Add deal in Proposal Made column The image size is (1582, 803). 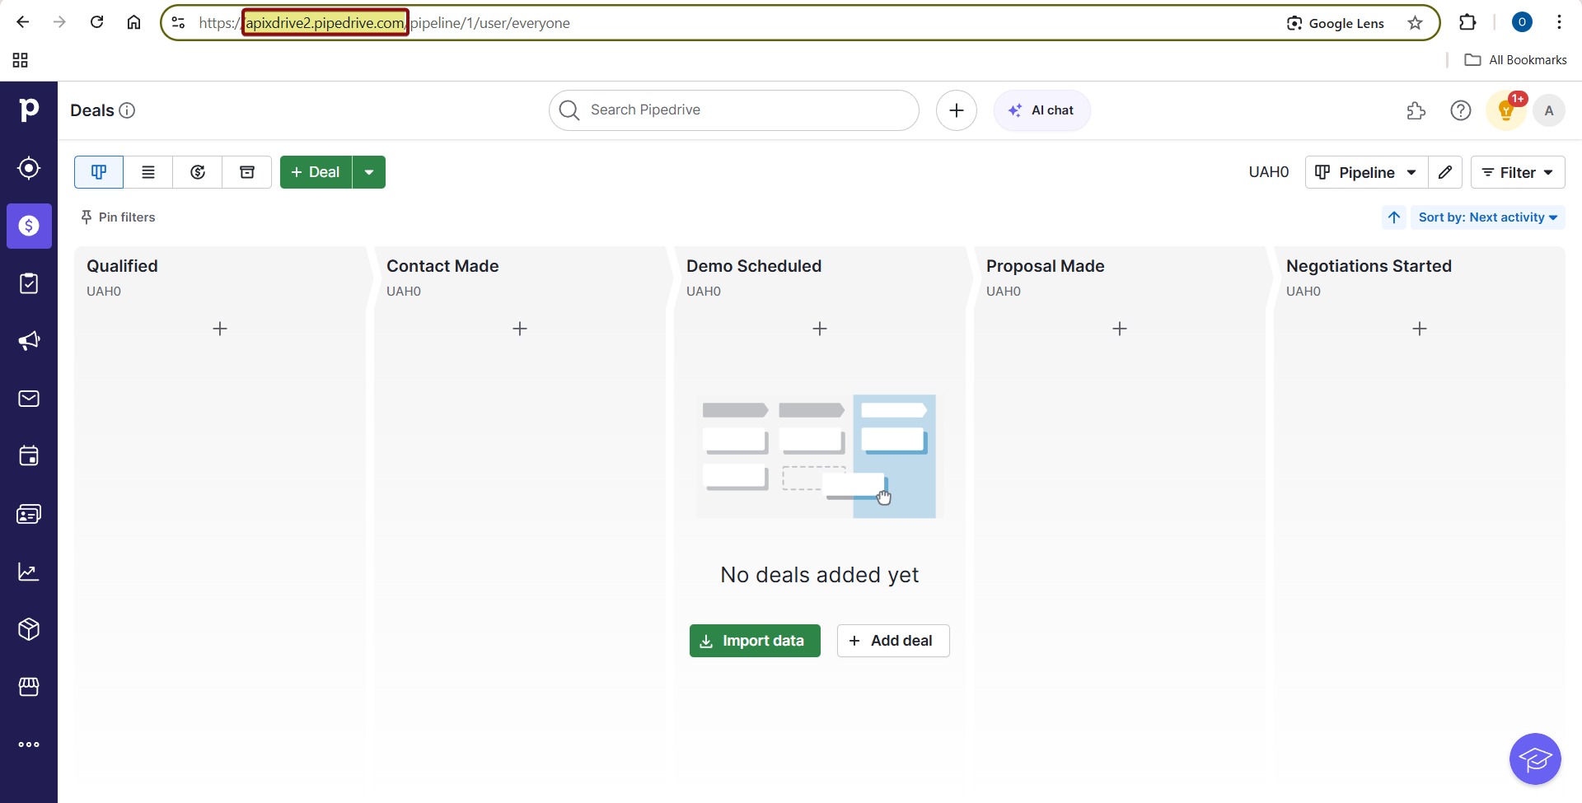click(x=1120, y=329)
